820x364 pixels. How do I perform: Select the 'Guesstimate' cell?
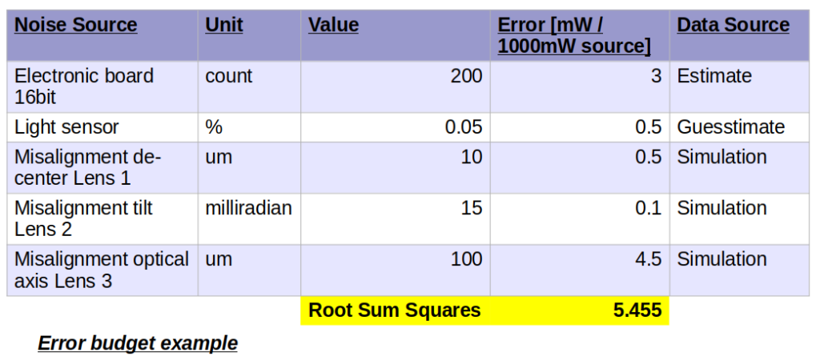(x=739, y=127)
